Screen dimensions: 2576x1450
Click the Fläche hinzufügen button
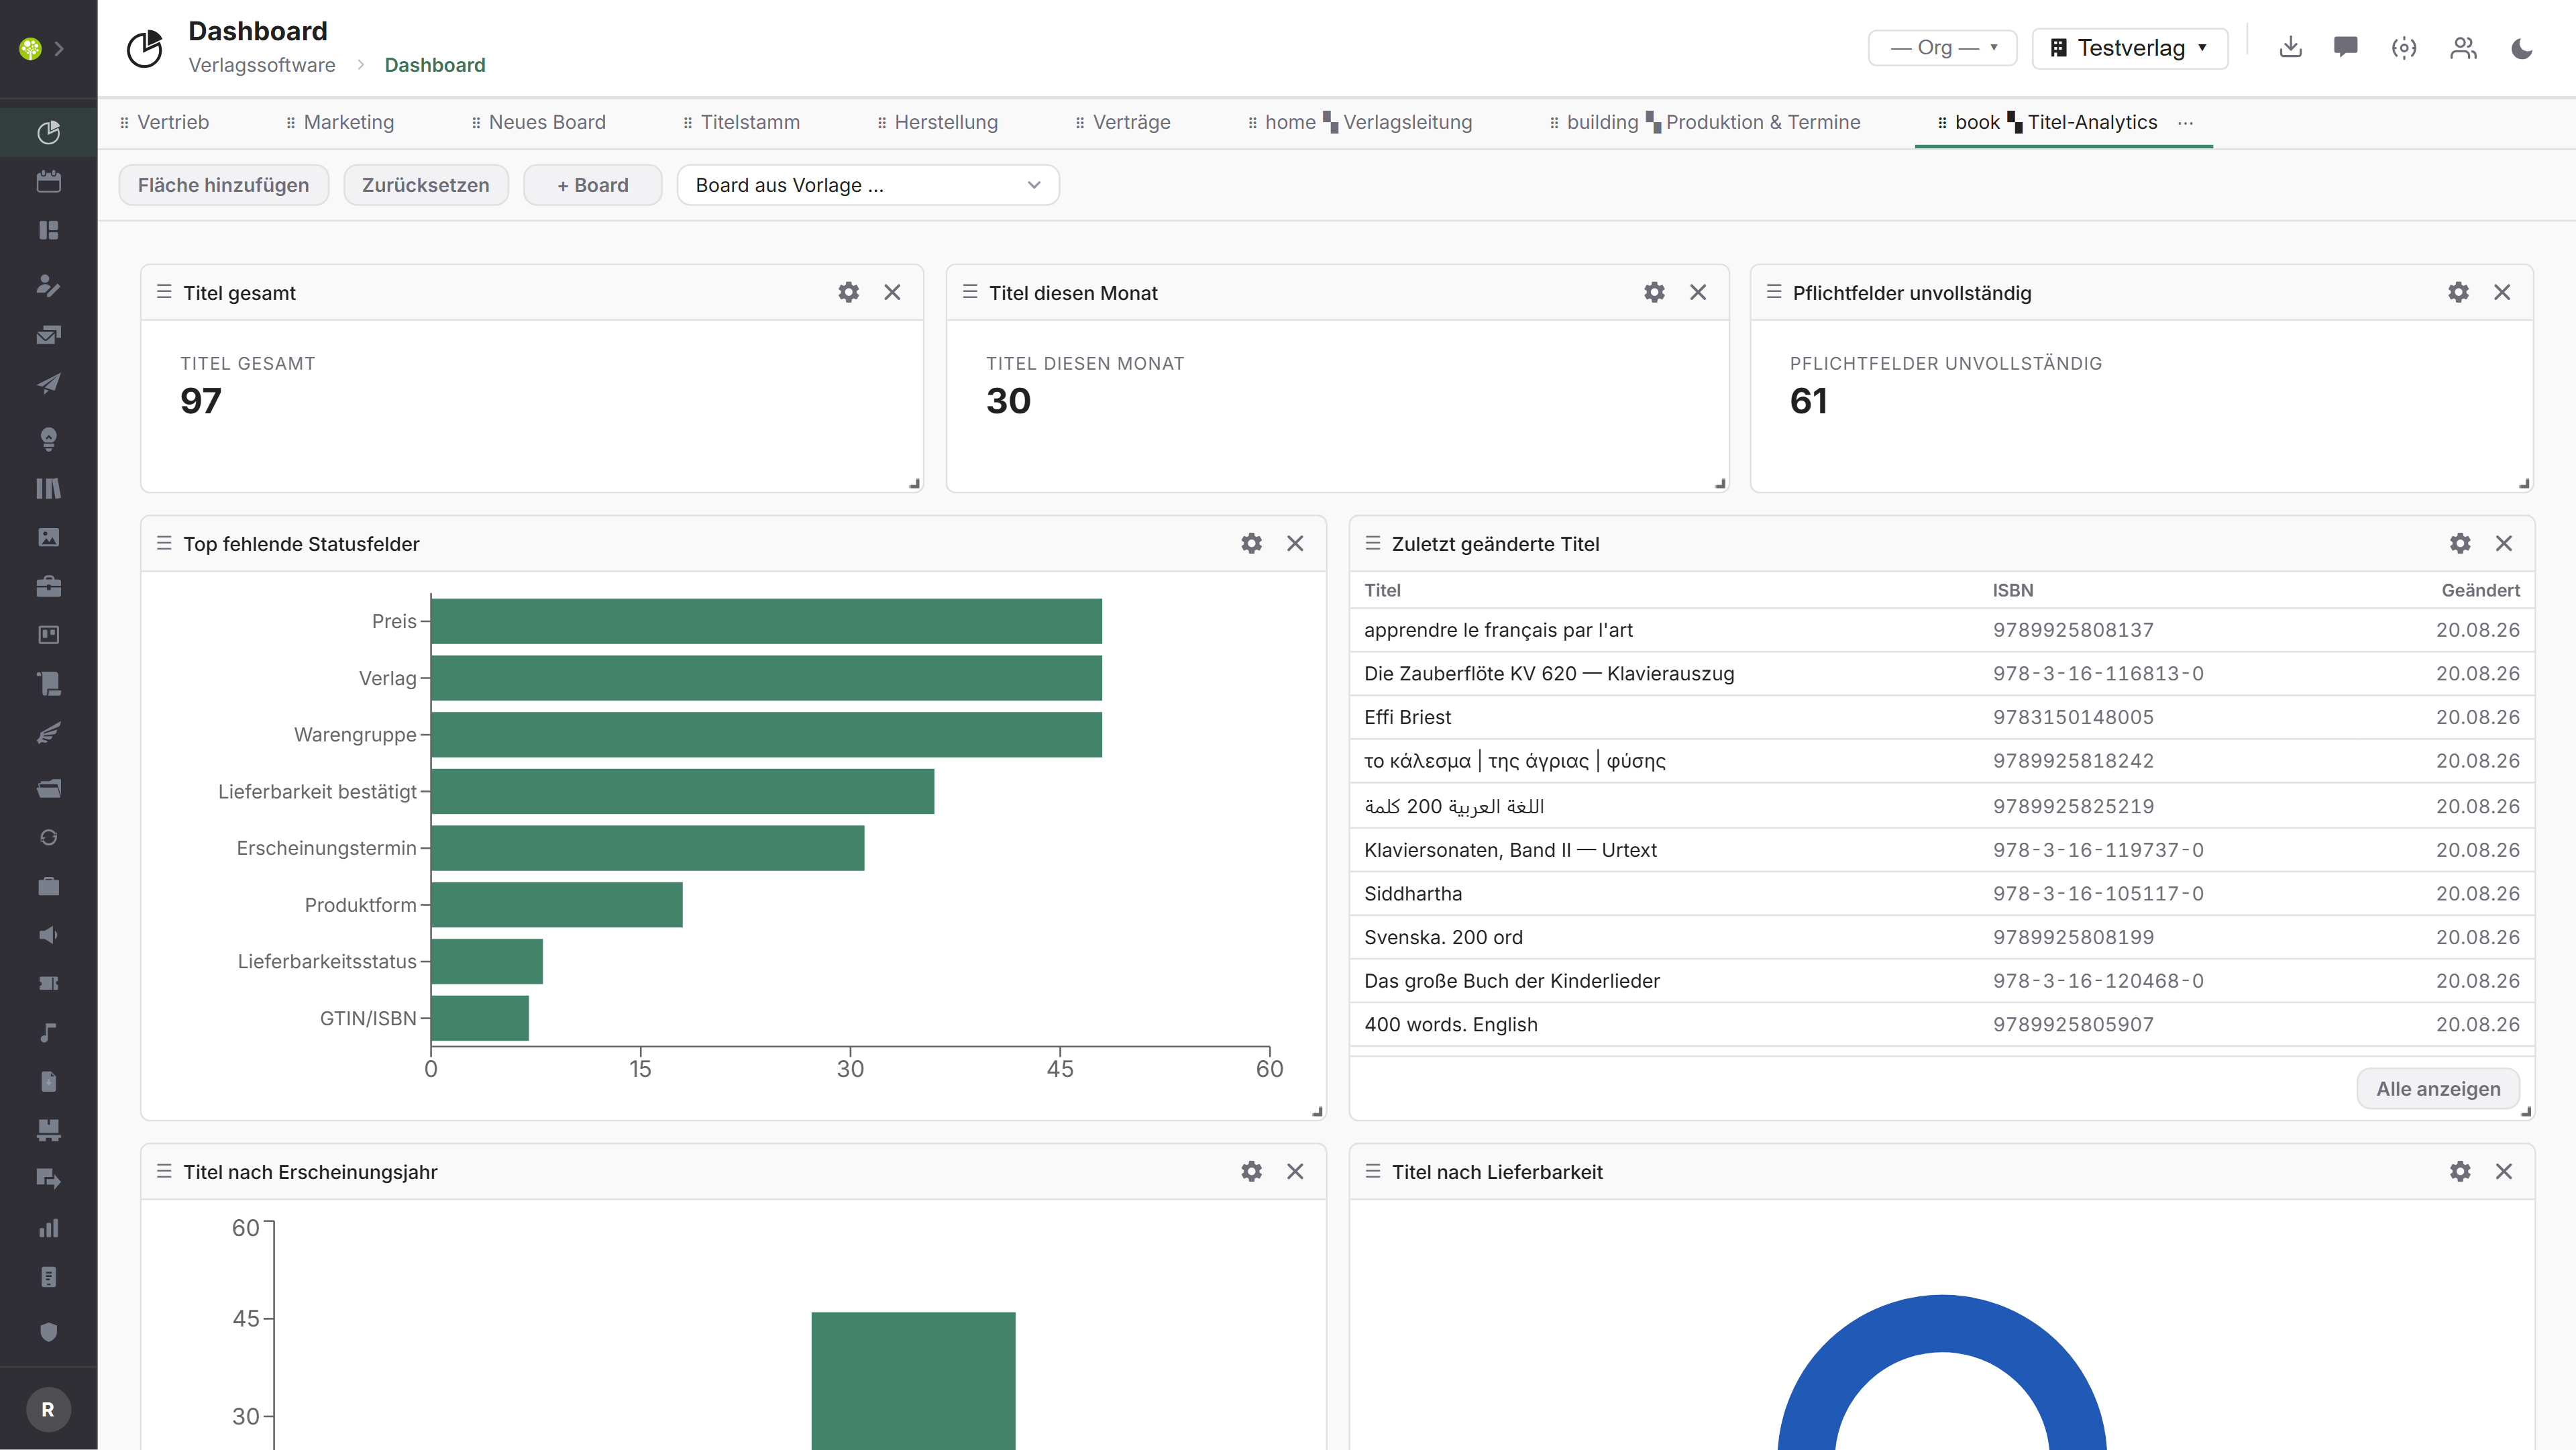point(223,185)
